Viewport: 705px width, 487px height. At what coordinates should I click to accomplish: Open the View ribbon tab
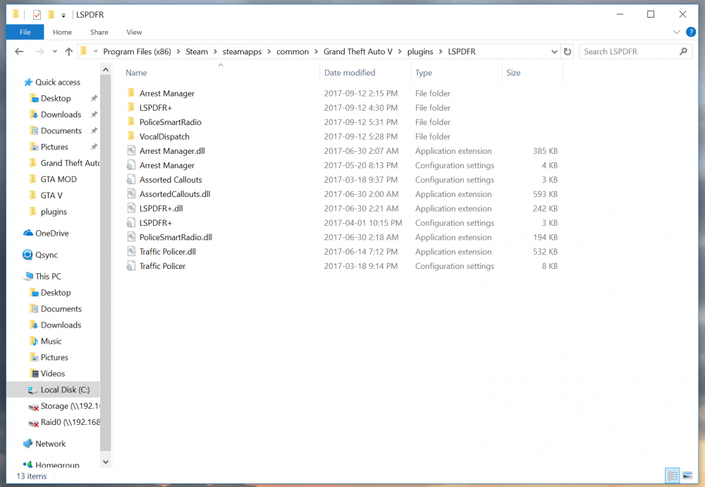(134, 32)
